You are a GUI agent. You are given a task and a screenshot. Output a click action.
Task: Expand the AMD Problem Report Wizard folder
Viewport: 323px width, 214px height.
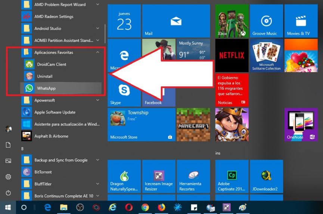(97, 4)
